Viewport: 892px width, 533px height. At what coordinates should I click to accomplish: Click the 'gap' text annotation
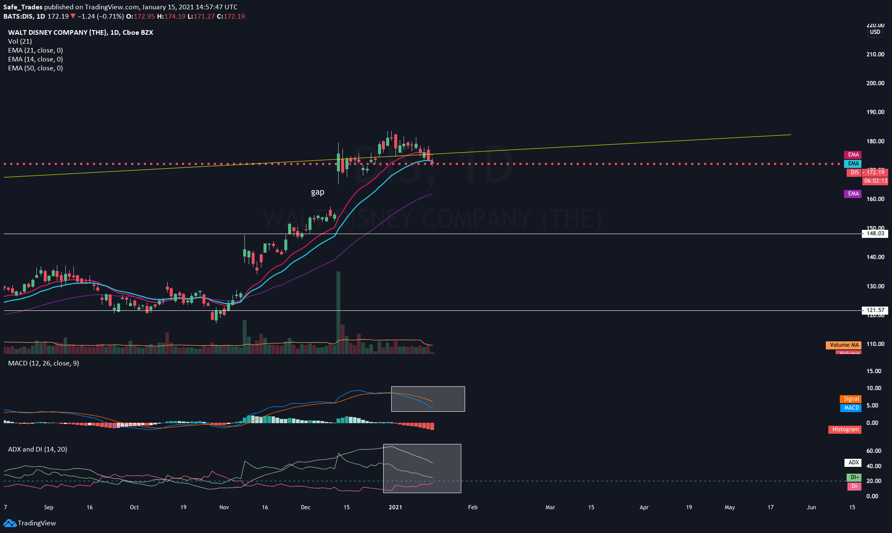pyautogui.click(x=317, y=192)
